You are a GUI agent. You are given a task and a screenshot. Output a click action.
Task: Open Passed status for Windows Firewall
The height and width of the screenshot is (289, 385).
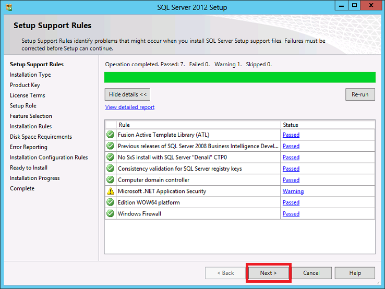291,214
